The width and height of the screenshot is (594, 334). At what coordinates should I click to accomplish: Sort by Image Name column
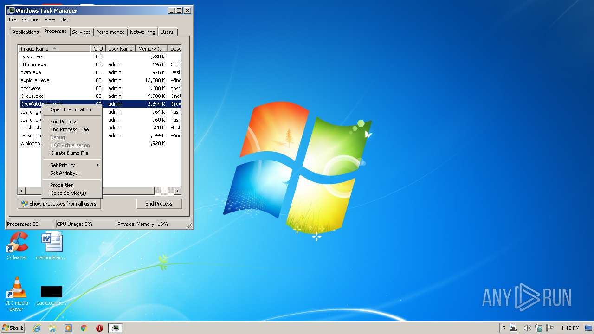[54, 49]
